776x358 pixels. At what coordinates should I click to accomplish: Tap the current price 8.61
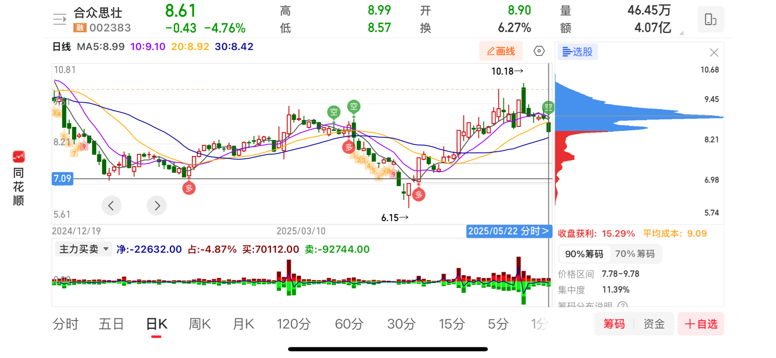coord(181,10)
